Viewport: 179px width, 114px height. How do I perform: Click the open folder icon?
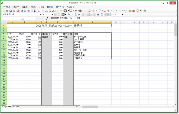(7, 11)
